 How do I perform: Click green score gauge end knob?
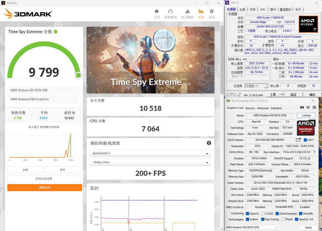coord(78,75)
